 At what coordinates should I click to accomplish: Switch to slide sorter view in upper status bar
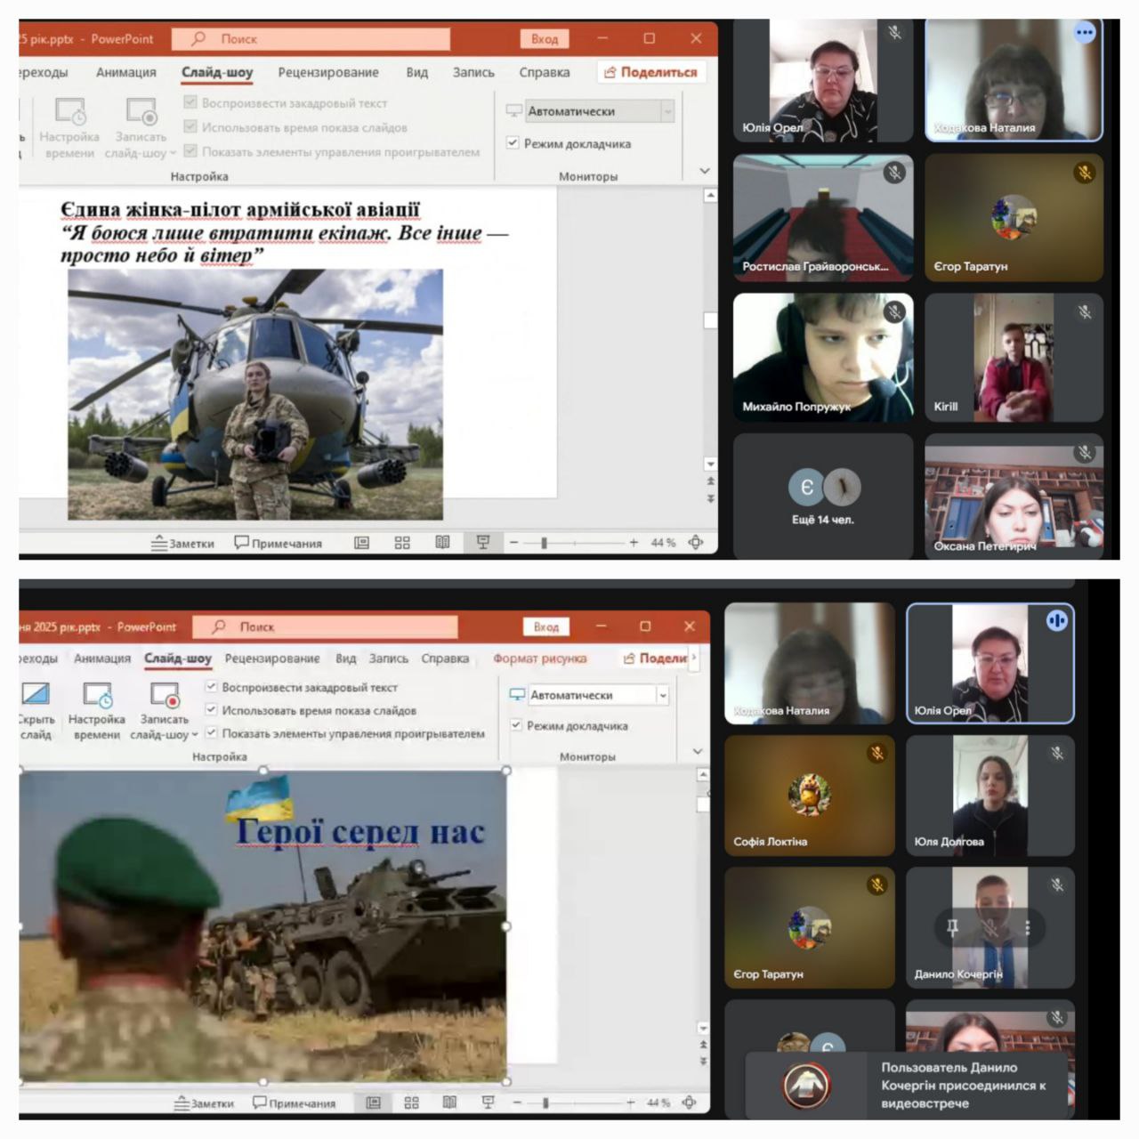point(402,543)
